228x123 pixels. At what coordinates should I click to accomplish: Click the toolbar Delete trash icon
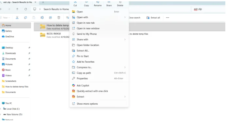(x=59, y=18)
